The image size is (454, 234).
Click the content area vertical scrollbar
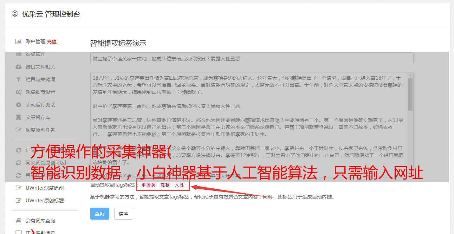point(410,125)
